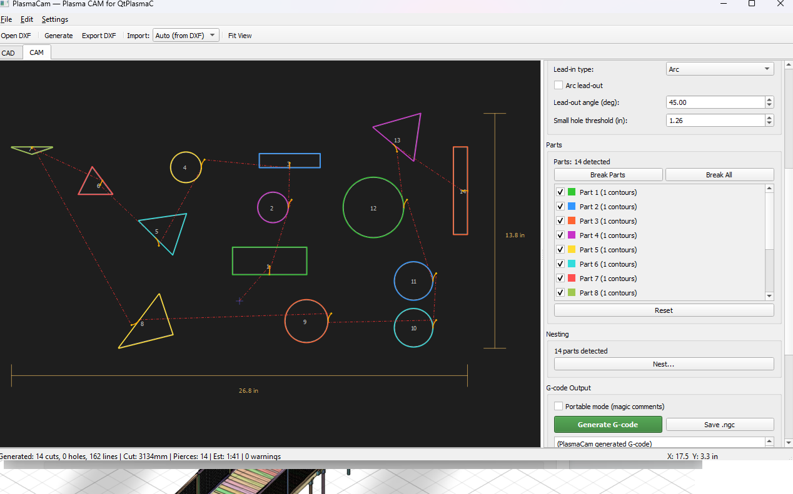Decrease the Small hole threshold with down arrow
Image resolution: width=793 pixels, height=494 pixels.
(769, 124)
